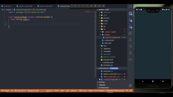Viewport: 173px width, 97px height.
Task: Click Debug my code in status bar
Action: coord(33,91)
